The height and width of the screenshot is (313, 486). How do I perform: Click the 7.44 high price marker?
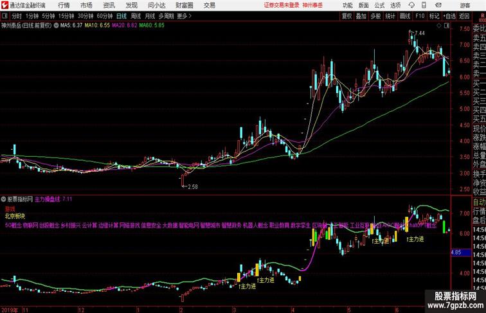coord(420,33)
